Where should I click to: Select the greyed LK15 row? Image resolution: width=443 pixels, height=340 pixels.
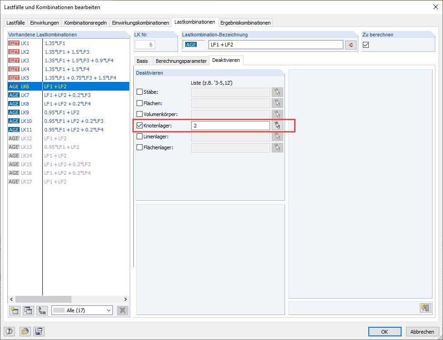[69, 164]
